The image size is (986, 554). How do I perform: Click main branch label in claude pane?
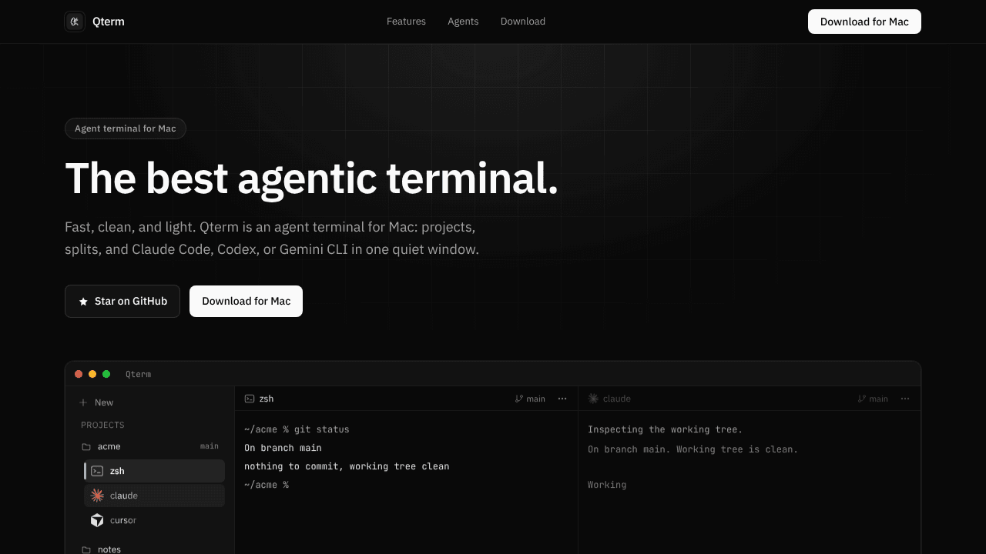[x=879, y=399]
